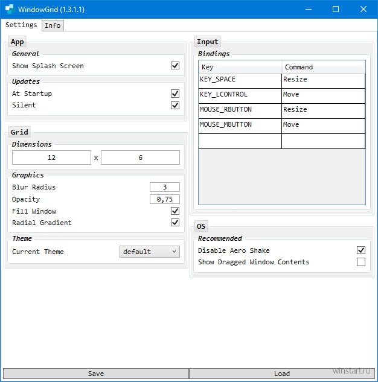Click the Opacity input field
Screen dimensions: 378x382
pos(165,199)
